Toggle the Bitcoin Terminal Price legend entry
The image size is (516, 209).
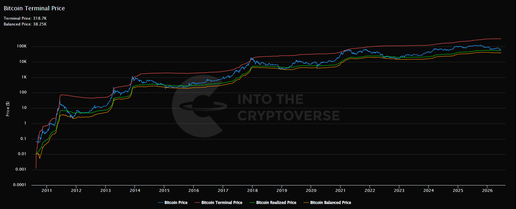(x=219, y=203)
